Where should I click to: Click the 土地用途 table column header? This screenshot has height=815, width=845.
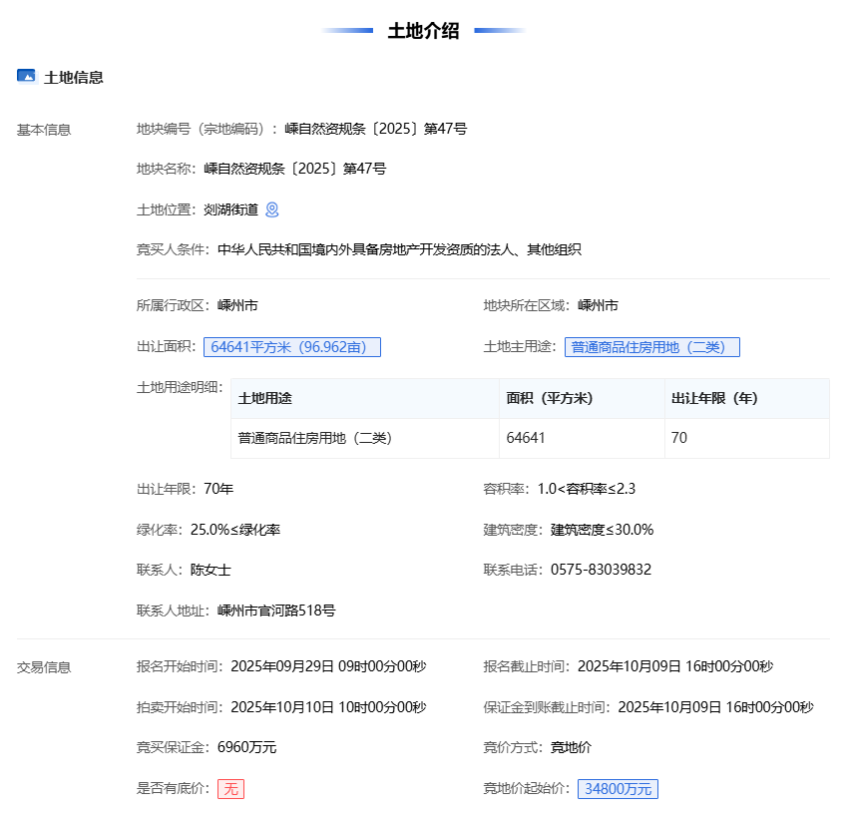(265, 398)
